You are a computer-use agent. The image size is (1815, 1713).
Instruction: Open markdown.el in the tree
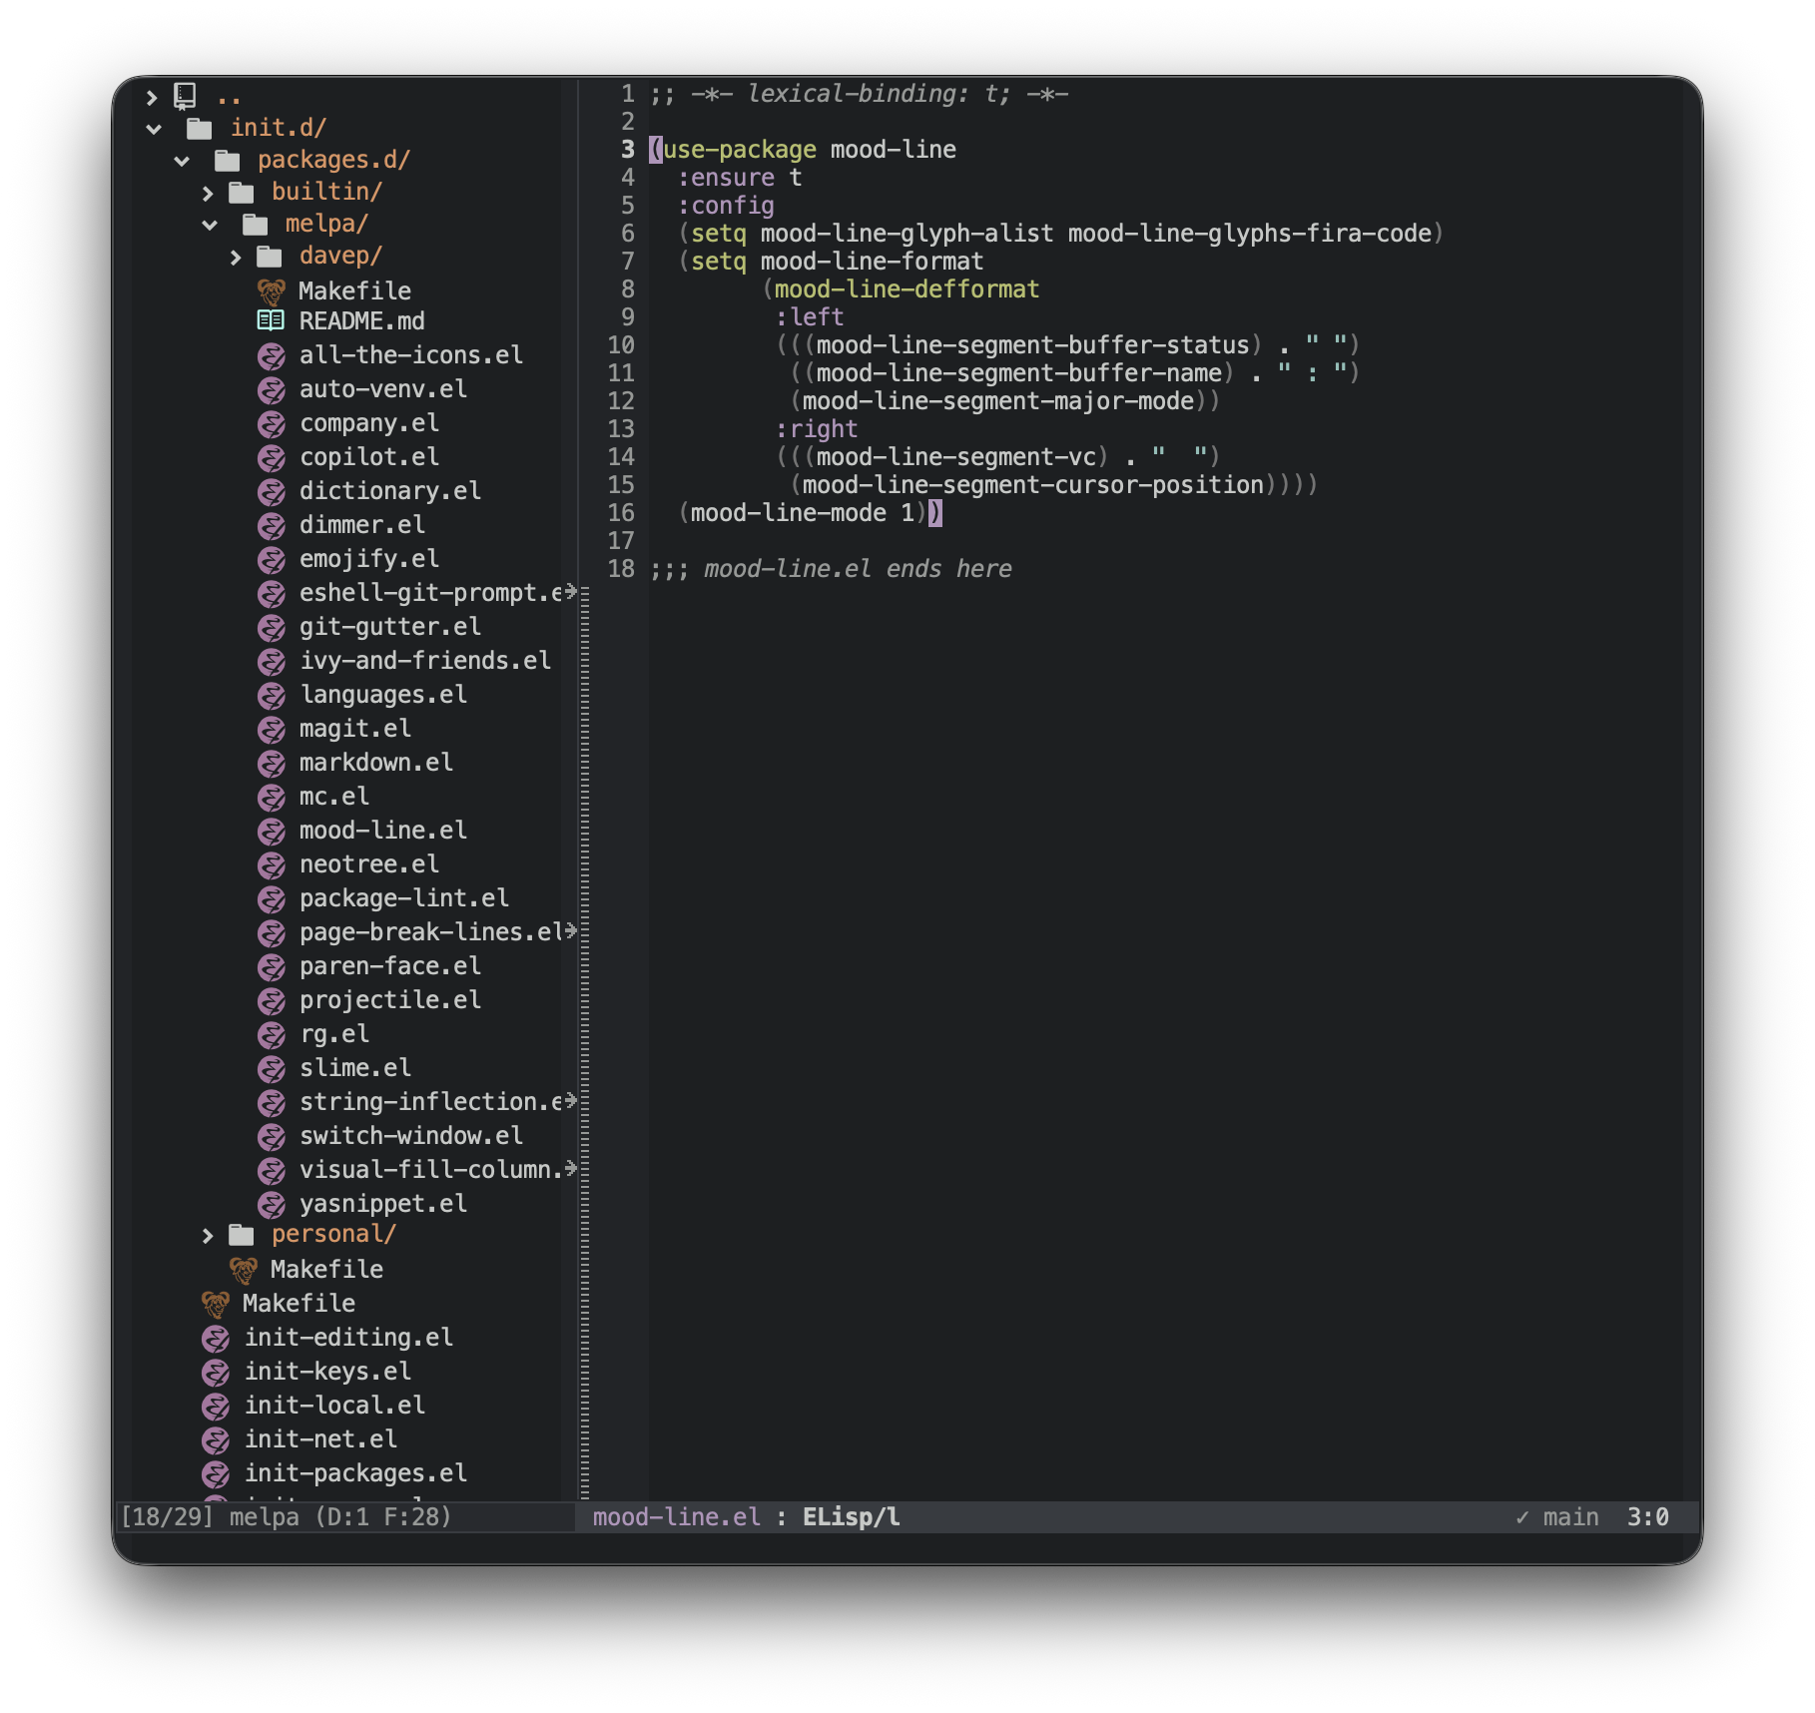click(376, 763)
